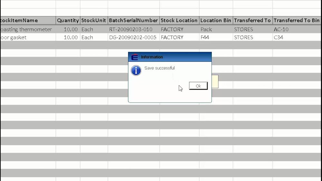Click the pale yellow box behind the dialog

[215, 82]
